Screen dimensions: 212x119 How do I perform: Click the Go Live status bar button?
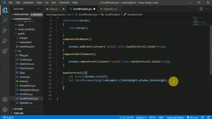(x=192, y=117)
